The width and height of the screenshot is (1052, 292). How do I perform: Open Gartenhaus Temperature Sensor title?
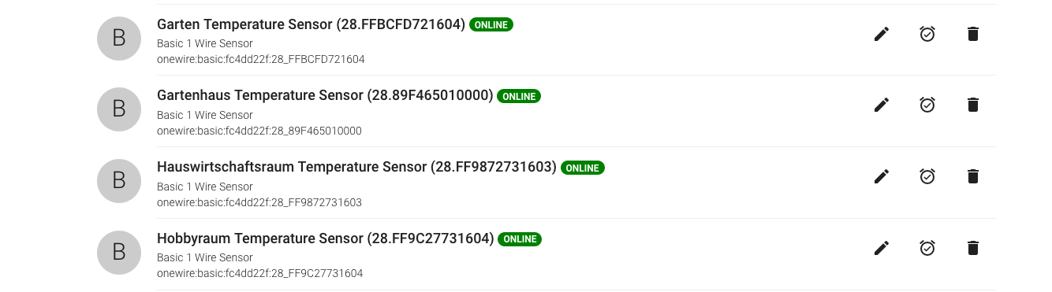pos(325,96)
